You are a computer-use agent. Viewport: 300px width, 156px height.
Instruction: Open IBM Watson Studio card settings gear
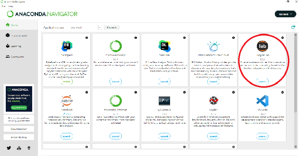click(234, 38)
